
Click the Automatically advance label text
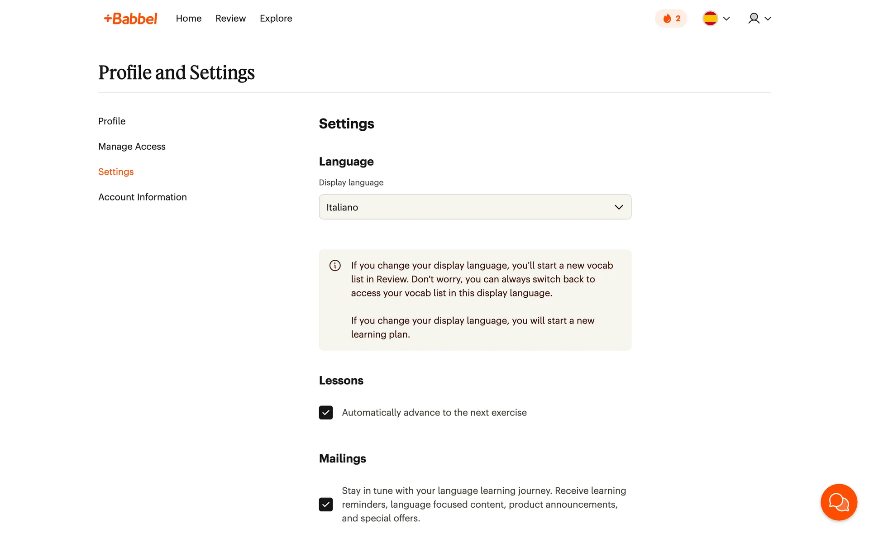click(434, 413)
